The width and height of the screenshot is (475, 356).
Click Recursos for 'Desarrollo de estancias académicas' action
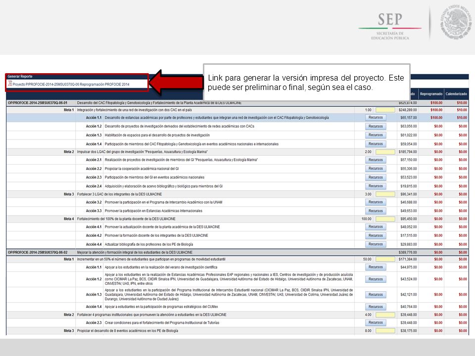(376, 118)
